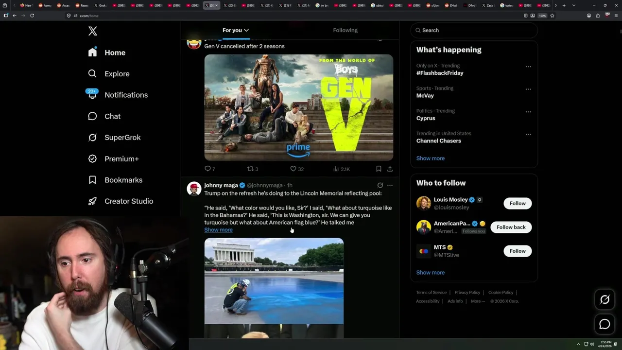
Task: Bookmark this page with star icon
Action: (552, 16)
